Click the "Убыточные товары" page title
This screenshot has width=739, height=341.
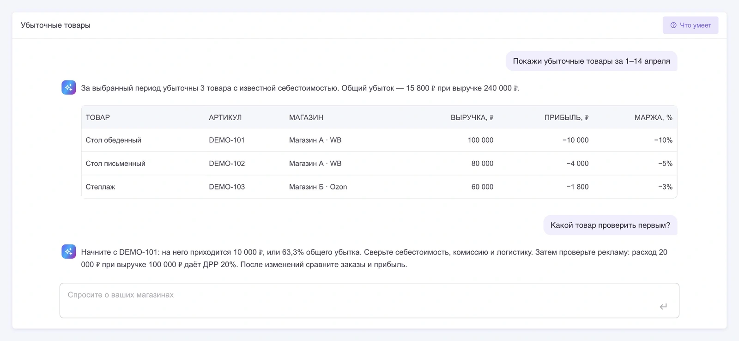point(55,25)
